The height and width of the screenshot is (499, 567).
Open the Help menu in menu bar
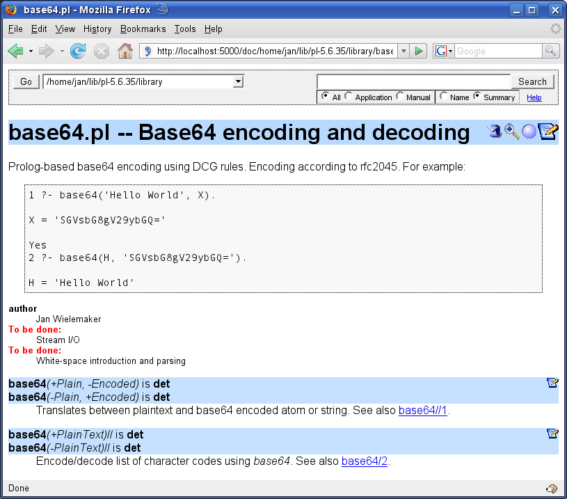(213, 29)
